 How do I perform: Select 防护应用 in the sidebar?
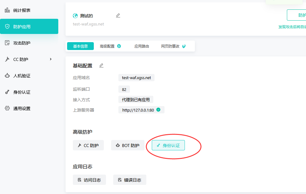pyautogui.click(x=22, y=27)
